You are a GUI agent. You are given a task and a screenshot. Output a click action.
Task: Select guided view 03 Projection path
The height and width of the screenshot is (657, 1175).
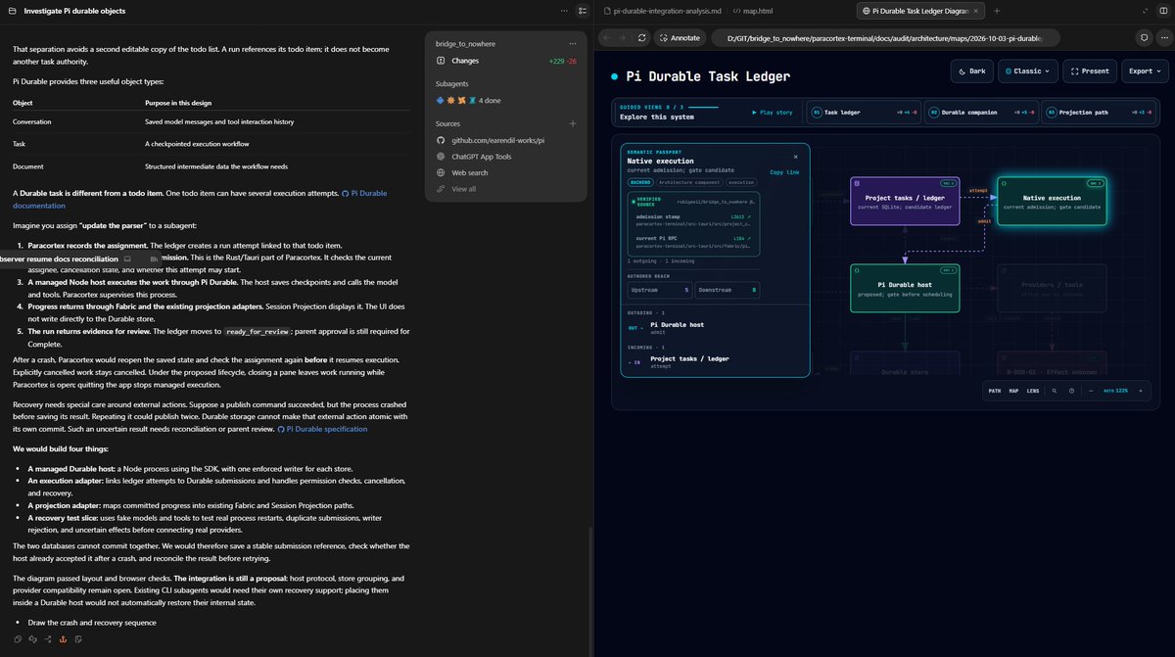[x=1100, y=113]
